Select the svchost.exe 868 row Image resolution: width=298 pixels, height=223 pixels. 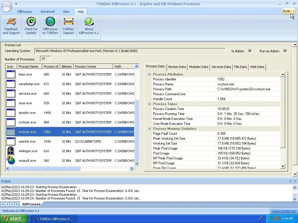click(70, 122)
